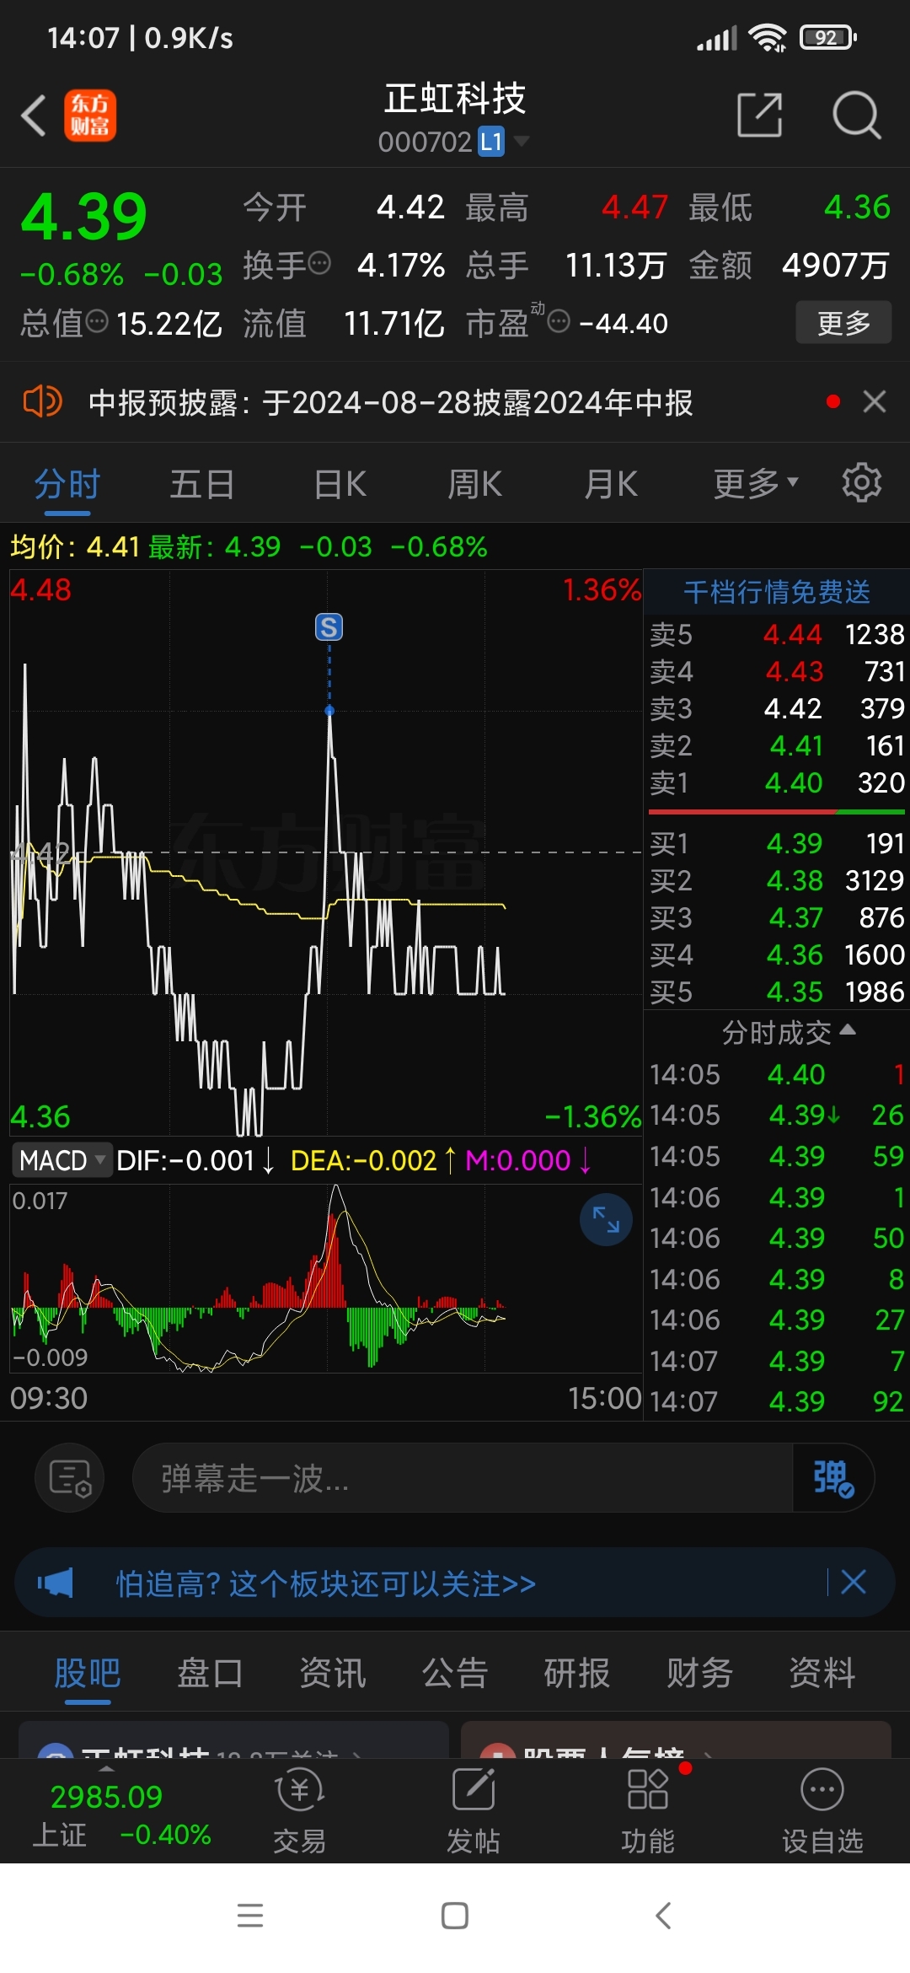Expand the 更多 chart period dropdown
This screenshot has height=1973, width=910.
pos(755,484)
